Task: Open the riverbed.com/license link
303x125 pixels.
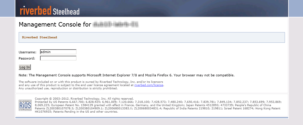Action: (149, 85)
